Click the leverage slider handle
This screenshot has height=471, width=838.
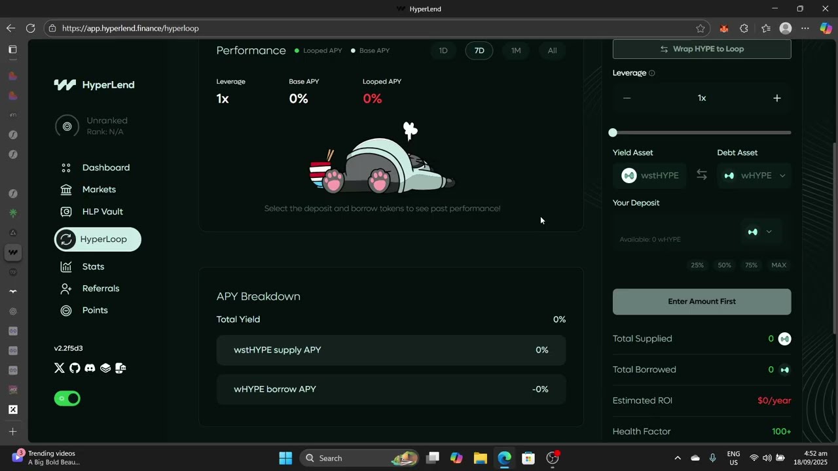(x=613, y=133)
